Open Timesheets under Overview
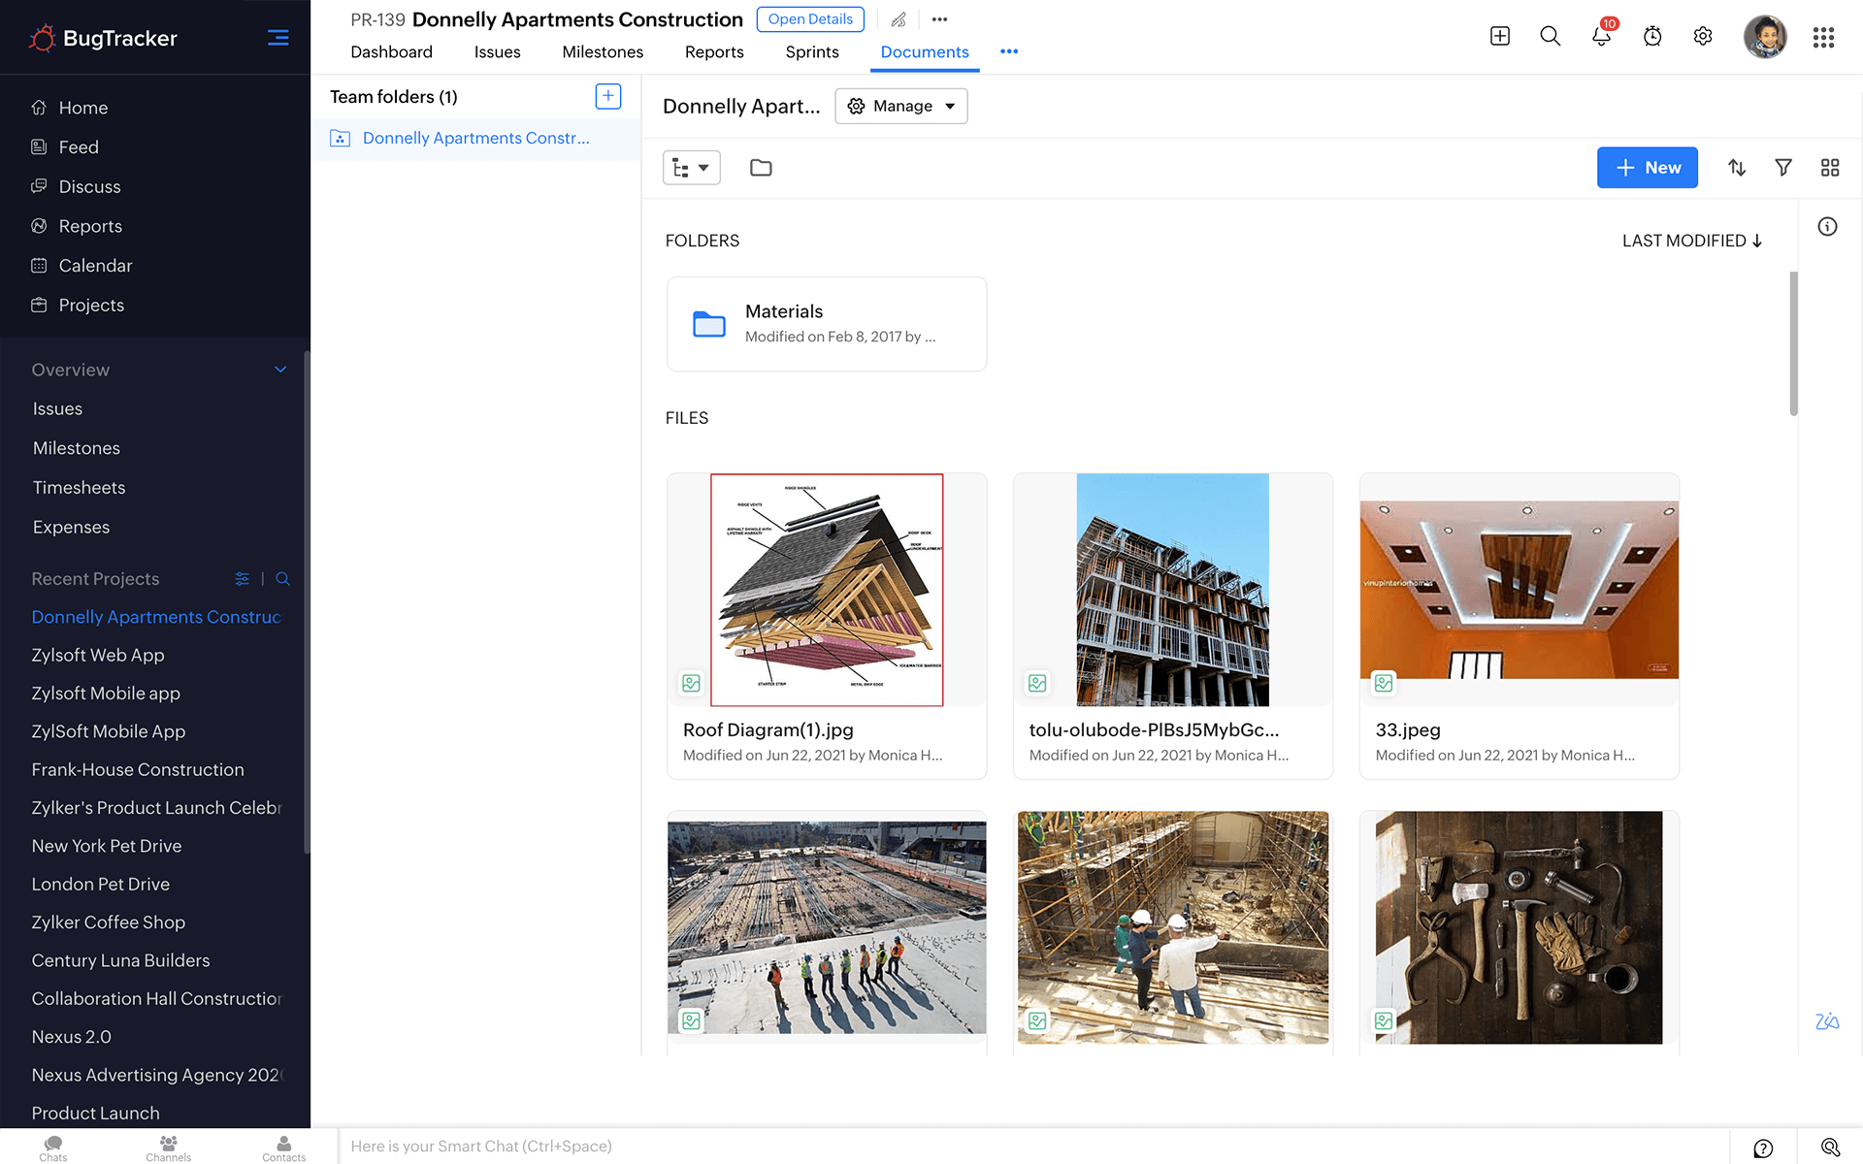 point(79,488)
